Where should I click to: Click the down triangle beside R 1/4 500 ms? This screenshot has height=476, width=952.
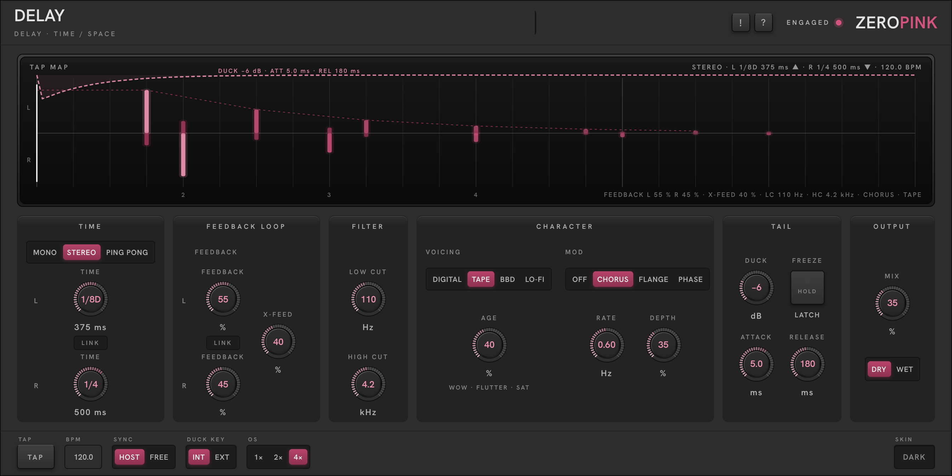(x=867, y=67)
